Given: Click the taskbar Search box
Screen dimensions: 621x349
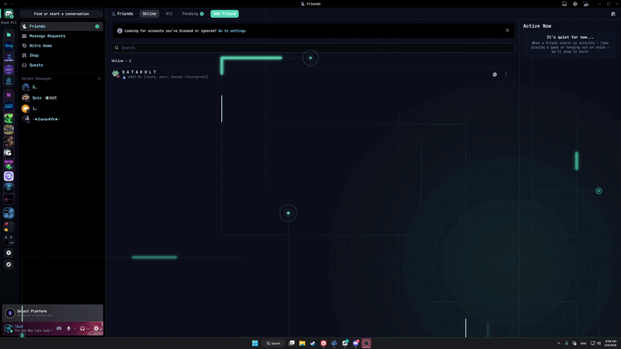Looking at the screenshot, I should 274,344.
